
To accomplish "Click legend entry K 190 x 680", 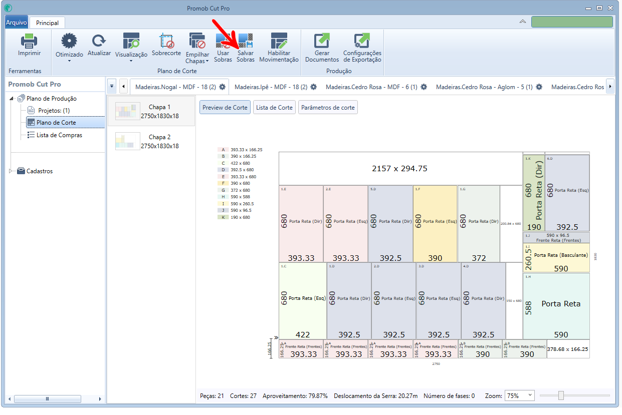I will coord(234,217).
